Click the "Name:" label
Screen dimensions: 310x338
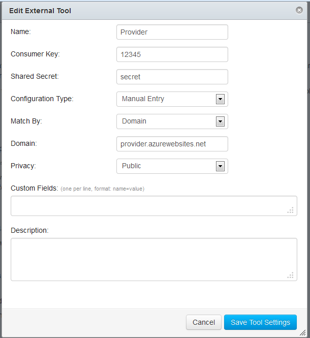(x=21, y=32)
